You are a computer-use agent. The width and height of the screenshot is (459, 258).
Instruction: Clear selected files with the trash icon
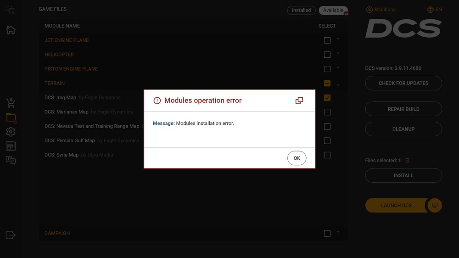click(407, 161)
